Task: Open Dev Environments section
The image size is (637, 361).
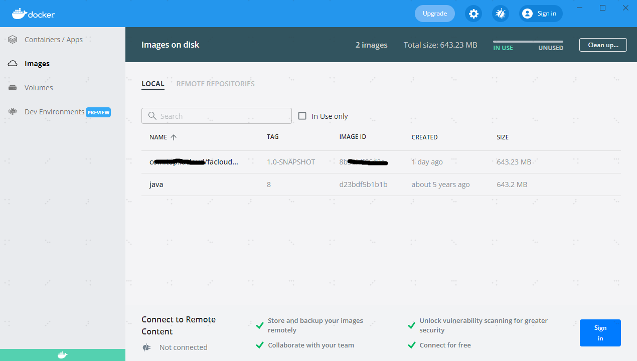Action: [63, 112]
